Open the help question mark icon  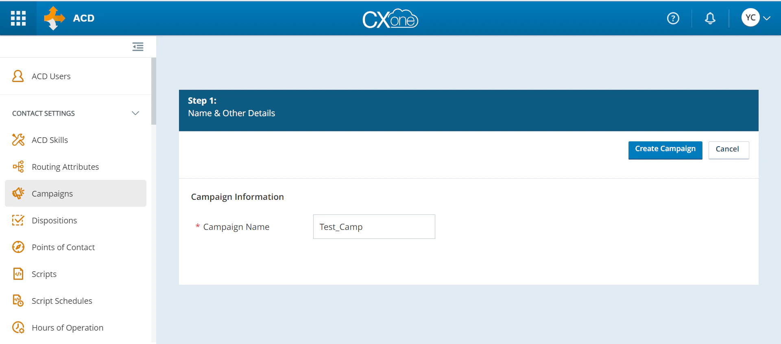click(x=673, y=18)
